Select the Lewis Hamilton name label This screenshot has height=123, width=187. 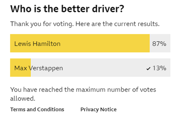37,43
